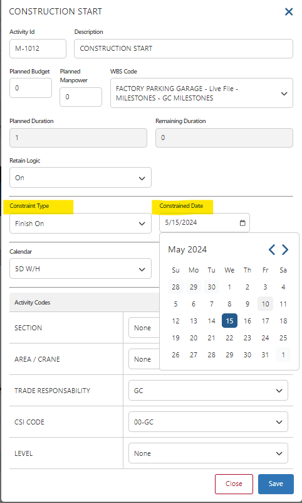This screenshot has width=302, height=503.
Task: Click the Save button
Action: (x=276, y=484)
